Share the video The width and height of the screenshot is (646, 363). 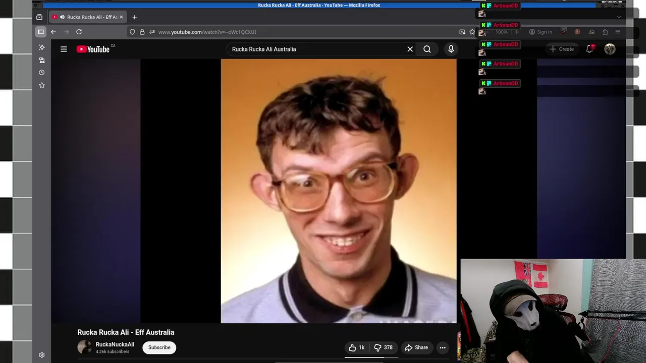click(x=416, y=347)
